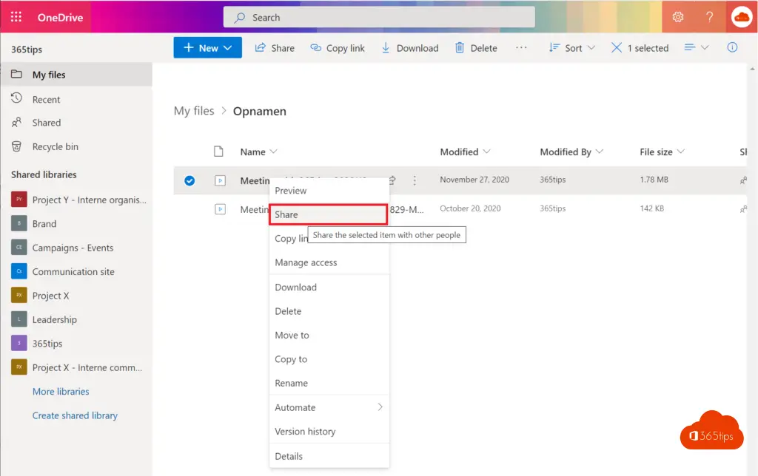Open Shared in the sidebar
758x476 pixels.
click(x=47, y=123)
